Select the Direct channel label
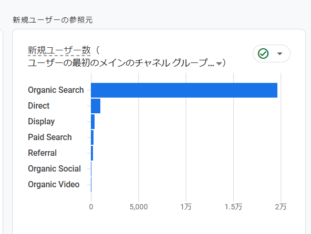Image resolution: width=311 pixels, height=234 pixels. 39,105
